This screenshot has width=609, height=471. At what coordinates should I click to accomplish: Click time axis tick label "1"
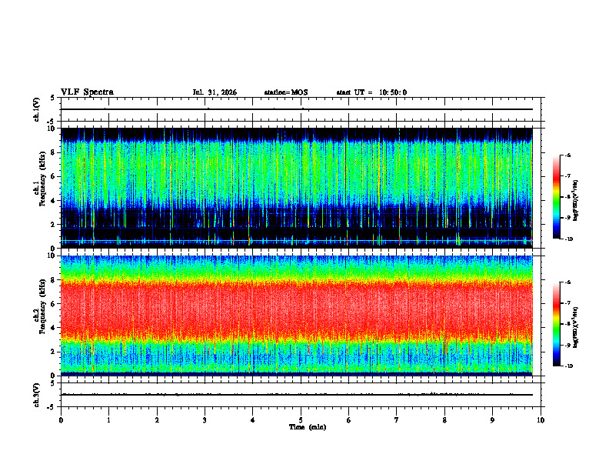tap(108, 420)
